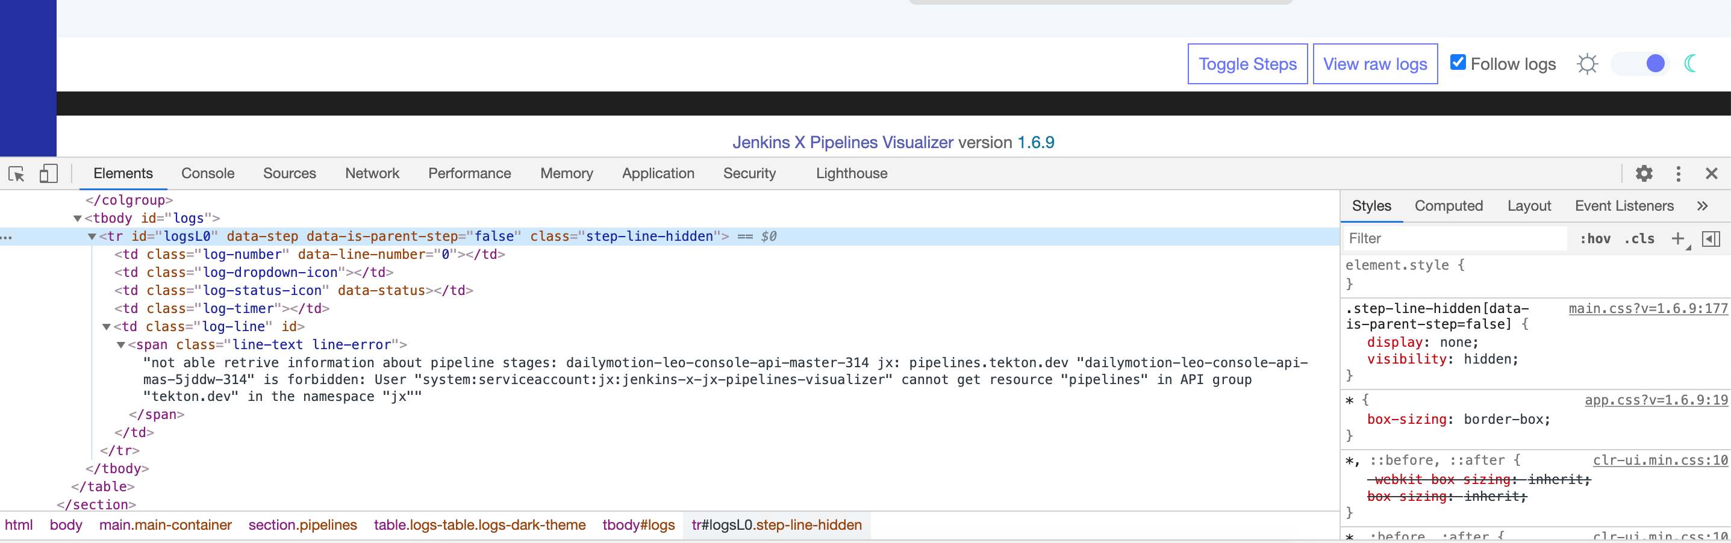Screen dimensions: 1731x543
Task: Switch to the Console tab
Action: coord(208,173)
